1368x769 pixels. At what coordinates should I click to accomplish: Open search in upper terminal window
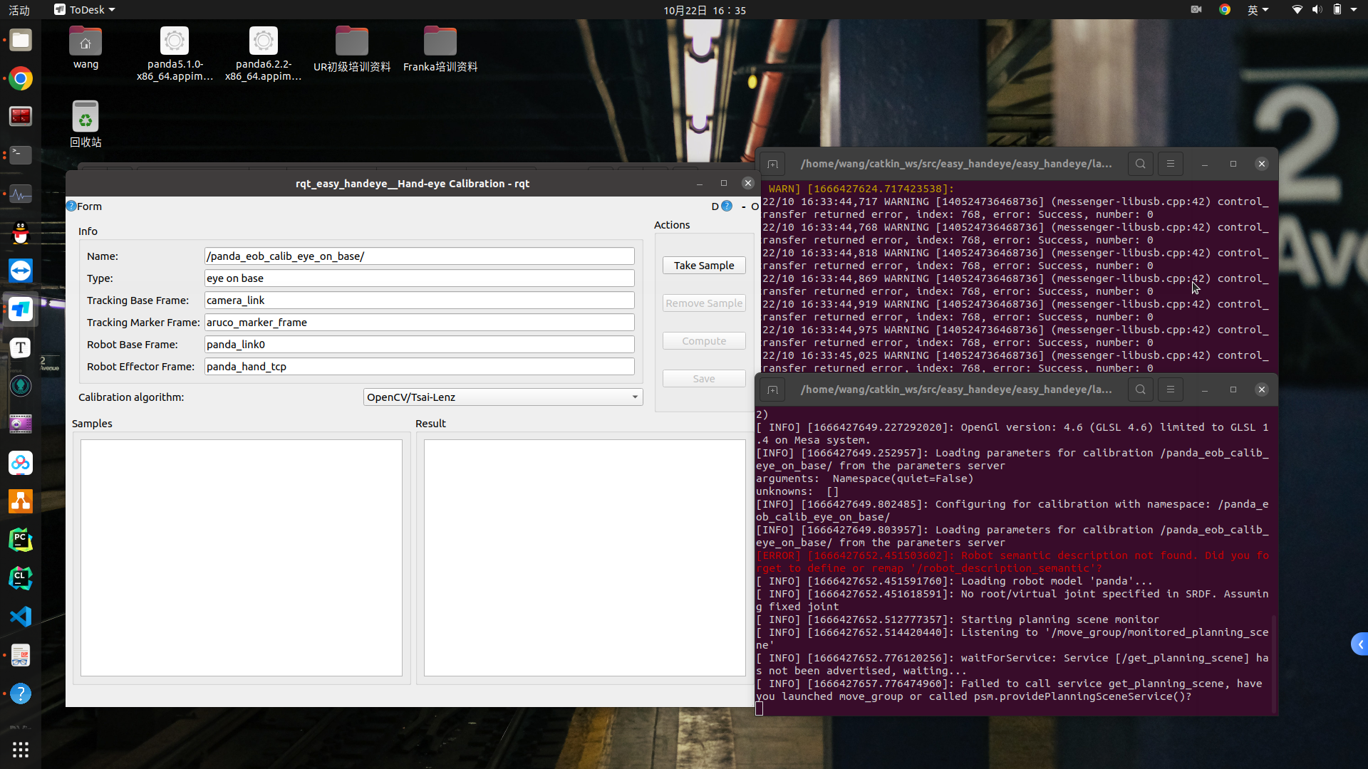tap(1140, 164)
